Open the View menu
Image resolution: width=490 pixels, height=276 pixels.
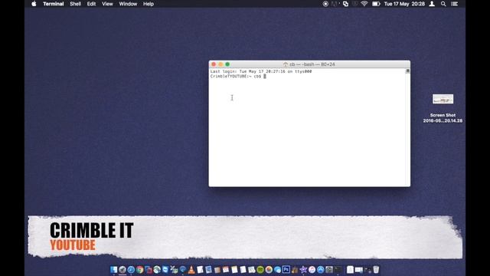coord(107,4)
